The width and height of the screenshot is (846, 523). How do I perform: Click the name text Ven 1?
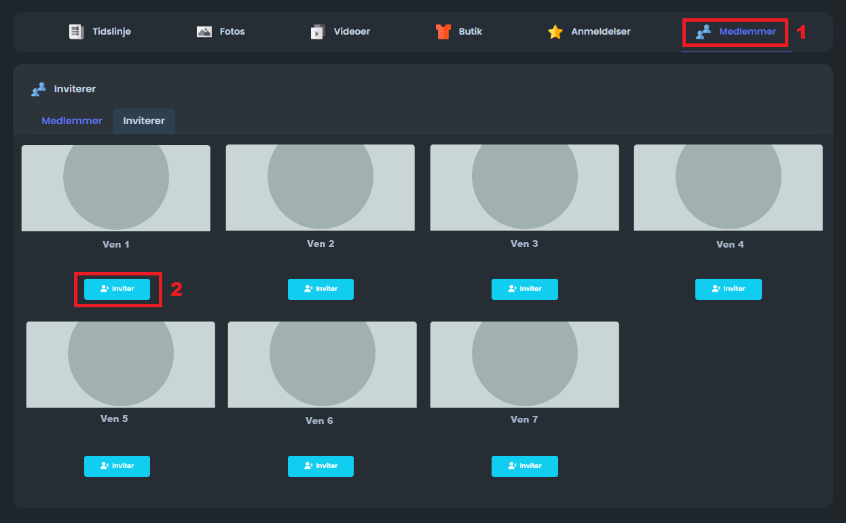tap(116, 244)
